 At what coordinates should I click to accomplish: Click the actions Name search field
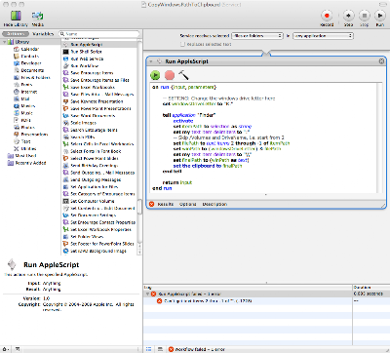[x=99, y=34]
